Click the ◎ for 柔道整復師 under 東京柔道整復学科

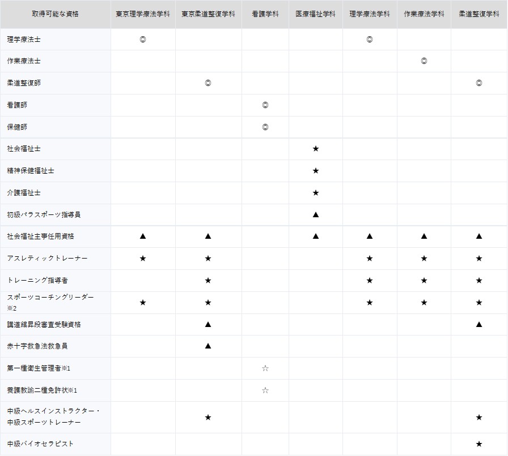[208, 83]
